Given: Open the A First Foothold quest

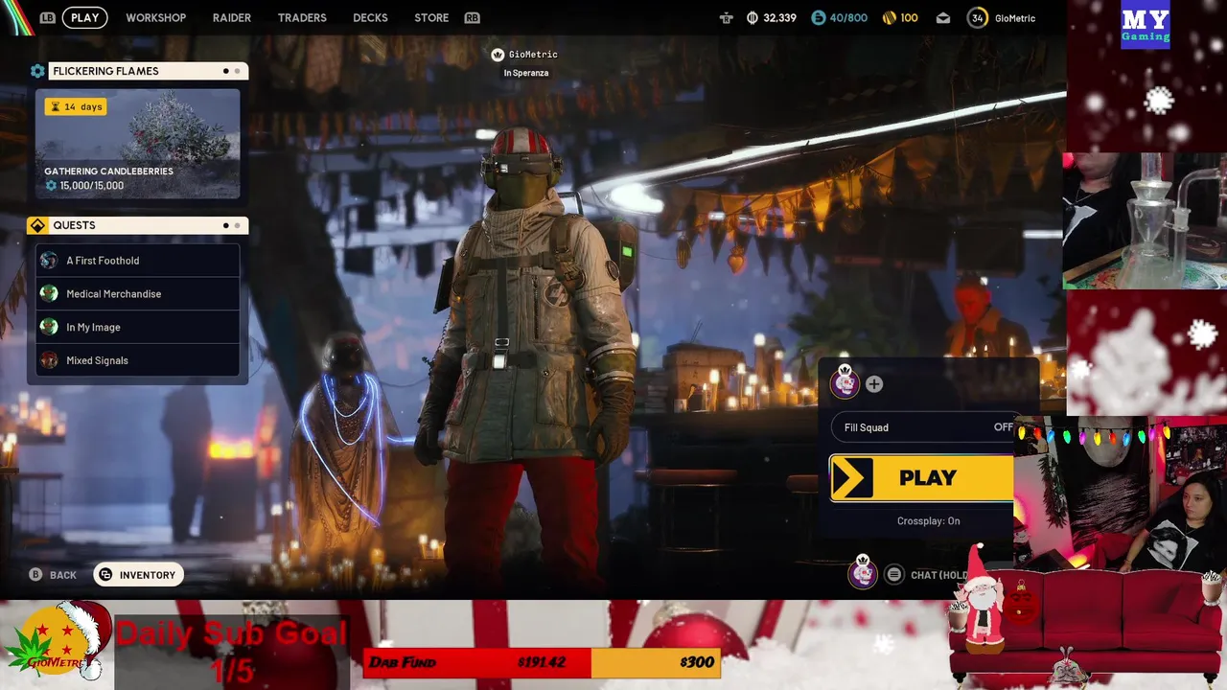Looking at the screenshot, I should pyautogui.click(x=137, y=261).
